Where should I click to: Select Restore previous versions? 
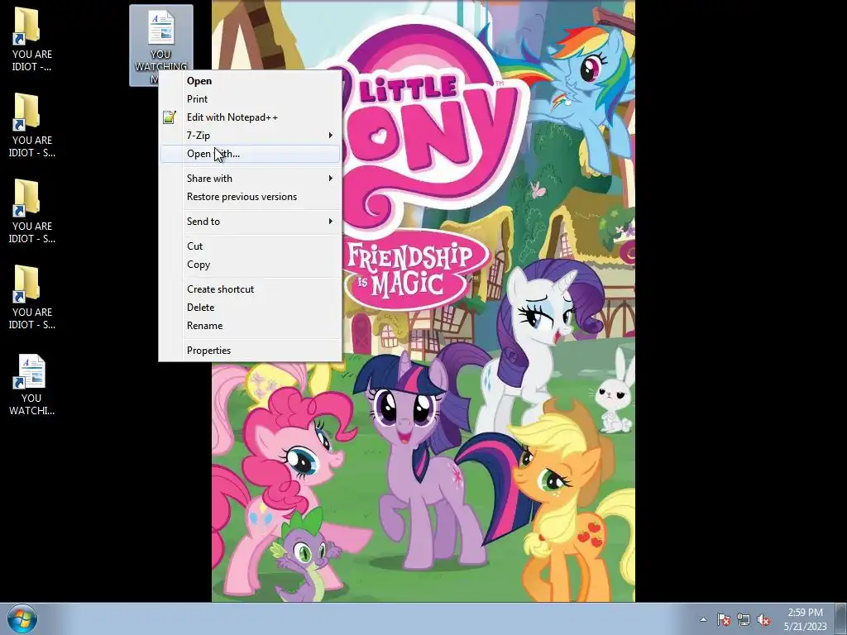250,197
